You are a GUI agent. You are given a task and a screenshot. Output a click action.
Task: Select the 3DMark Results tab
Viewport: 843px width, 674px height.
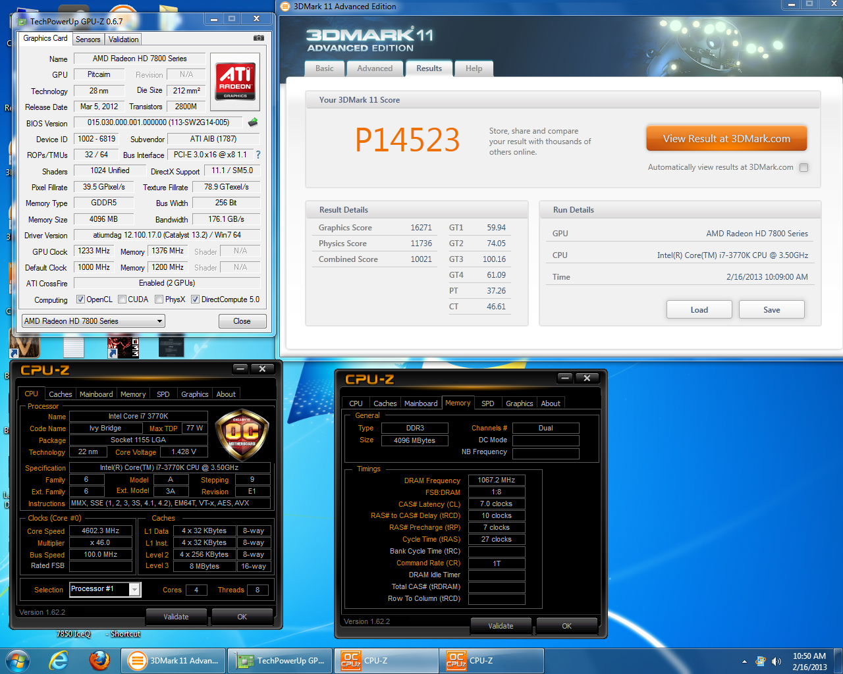coord(429,68)
